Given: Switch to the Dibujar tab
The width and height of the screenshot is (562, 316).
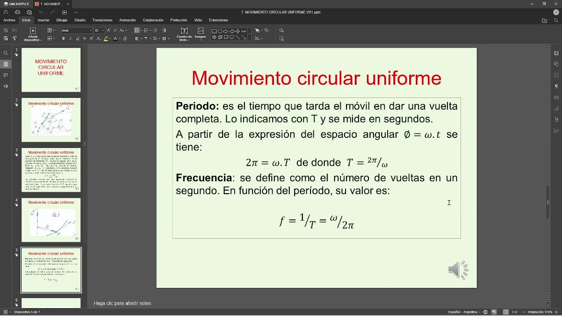Looking at the screenshot, I should coord(62,20).
